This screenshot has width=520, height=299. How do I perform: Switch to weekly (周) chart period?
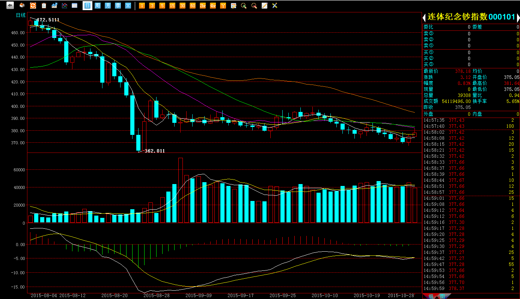98,6
